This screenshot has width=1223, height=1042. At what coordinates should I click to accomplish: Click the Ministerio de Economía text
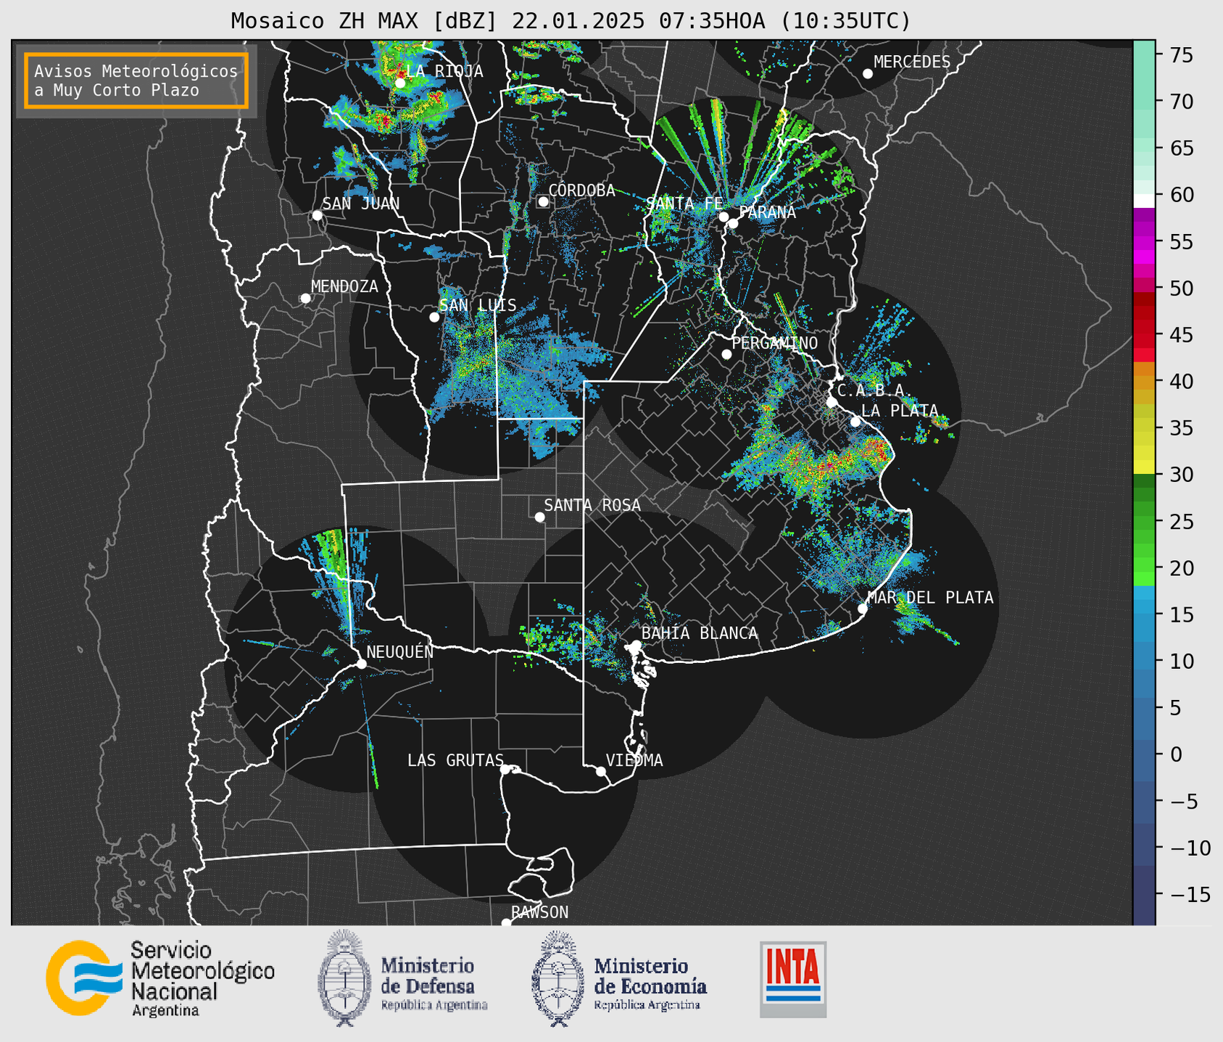(x=650, y=983)
